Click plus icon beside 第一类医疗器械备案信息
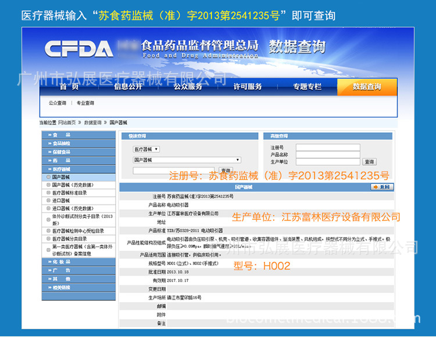 point(48,250)
